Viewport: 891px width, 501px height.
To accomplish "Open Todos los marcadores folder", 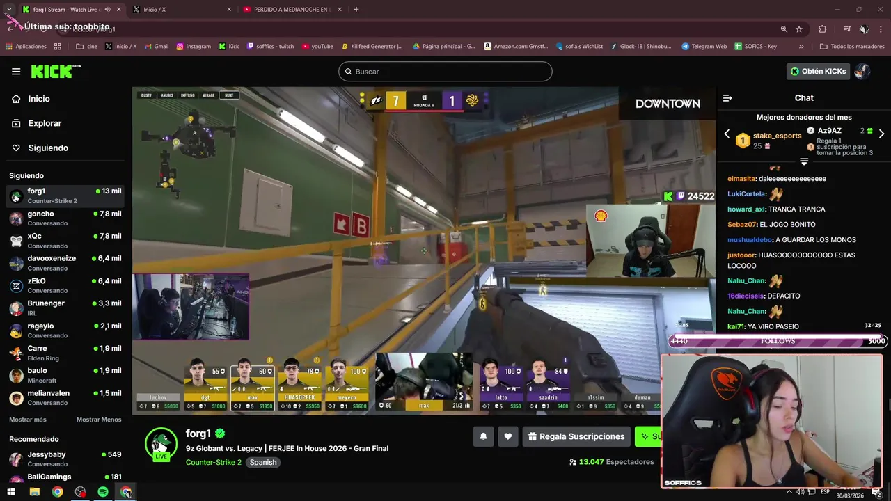I will coord(852,47).
